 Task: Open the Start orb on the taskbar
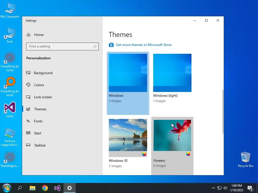(x=7, y=188)
